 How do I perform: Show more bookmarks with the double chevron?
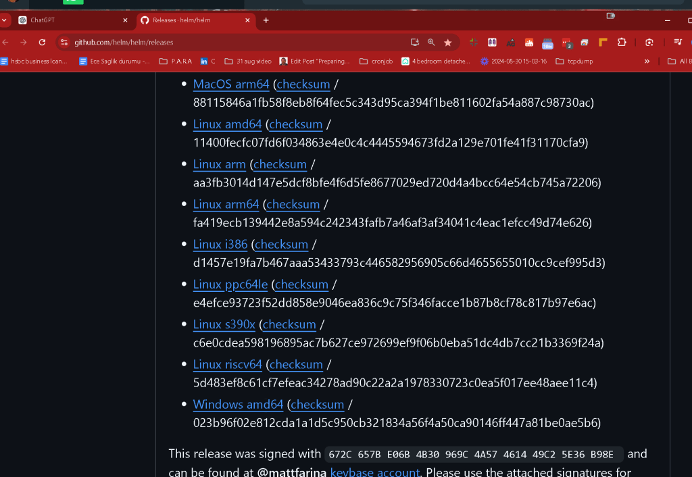click(647, 61)
